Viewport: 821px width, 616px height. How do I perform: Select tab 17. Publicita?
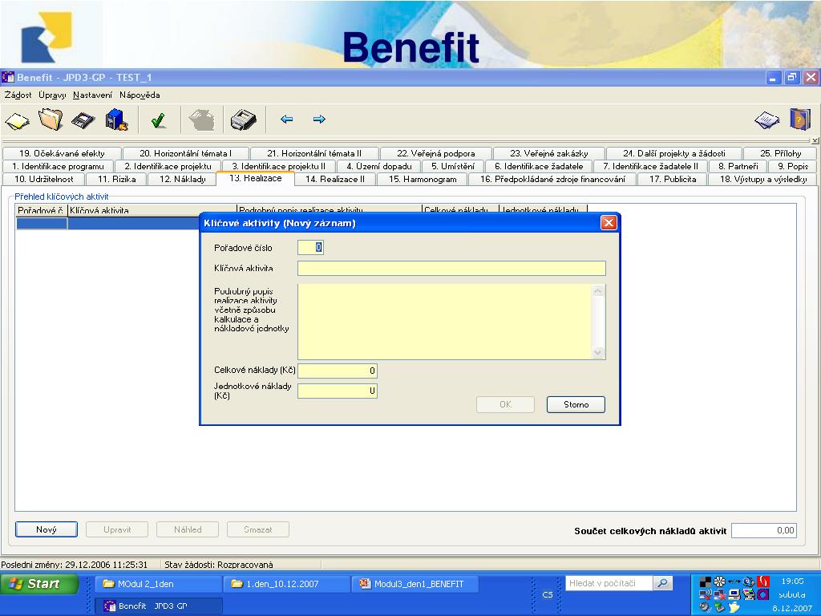pos(673,179)
